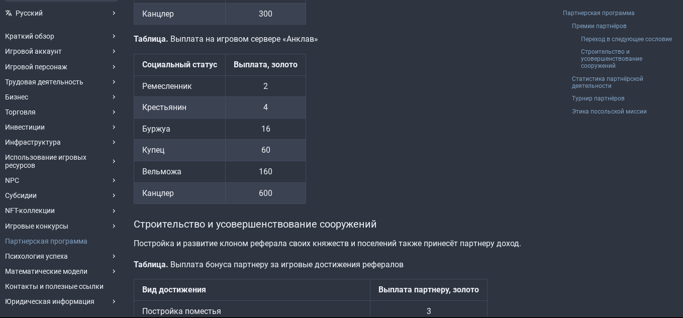
Task: Select Партнерская программа in the sidebar
Action: click(x=46, y=241)
